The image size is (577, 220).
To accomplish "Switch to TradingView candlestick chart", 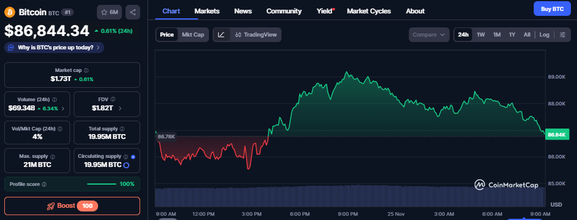I will [256, 35].
